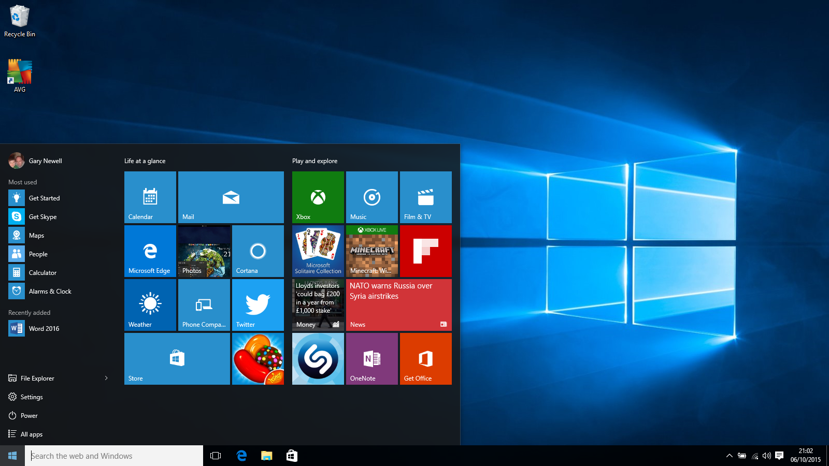Open the Calendar tile
Viewport: 829px width, 466px height.
coord(150,197)
